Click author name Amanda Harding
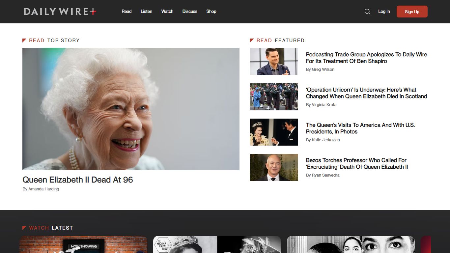Screen dimensions: 450x253 tap(44, 189)
